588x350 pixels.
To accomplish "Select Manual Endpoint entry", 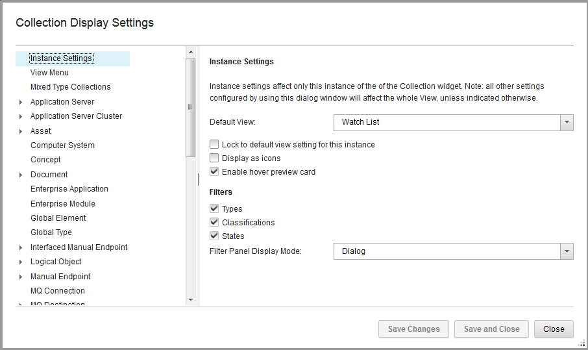I will [x=60, y=277].
